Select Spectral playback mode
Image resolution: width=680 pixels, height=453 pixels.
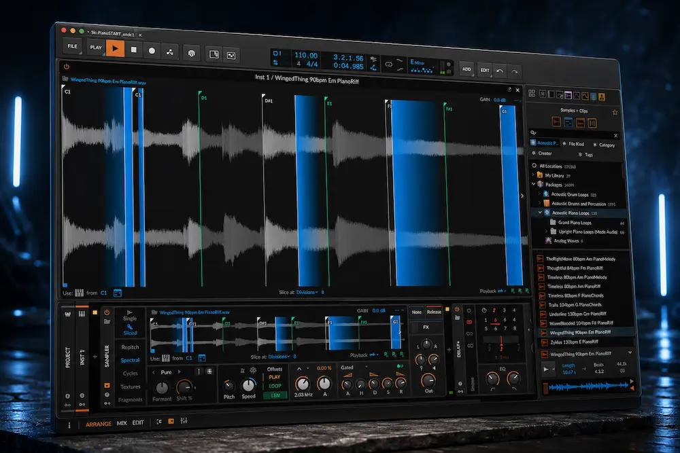130,361
